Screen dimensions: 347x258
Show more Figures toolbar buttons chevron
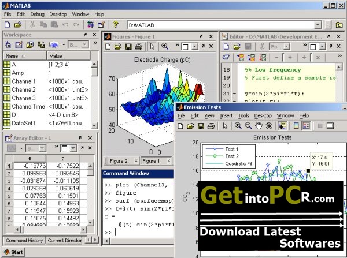(178, 45)
